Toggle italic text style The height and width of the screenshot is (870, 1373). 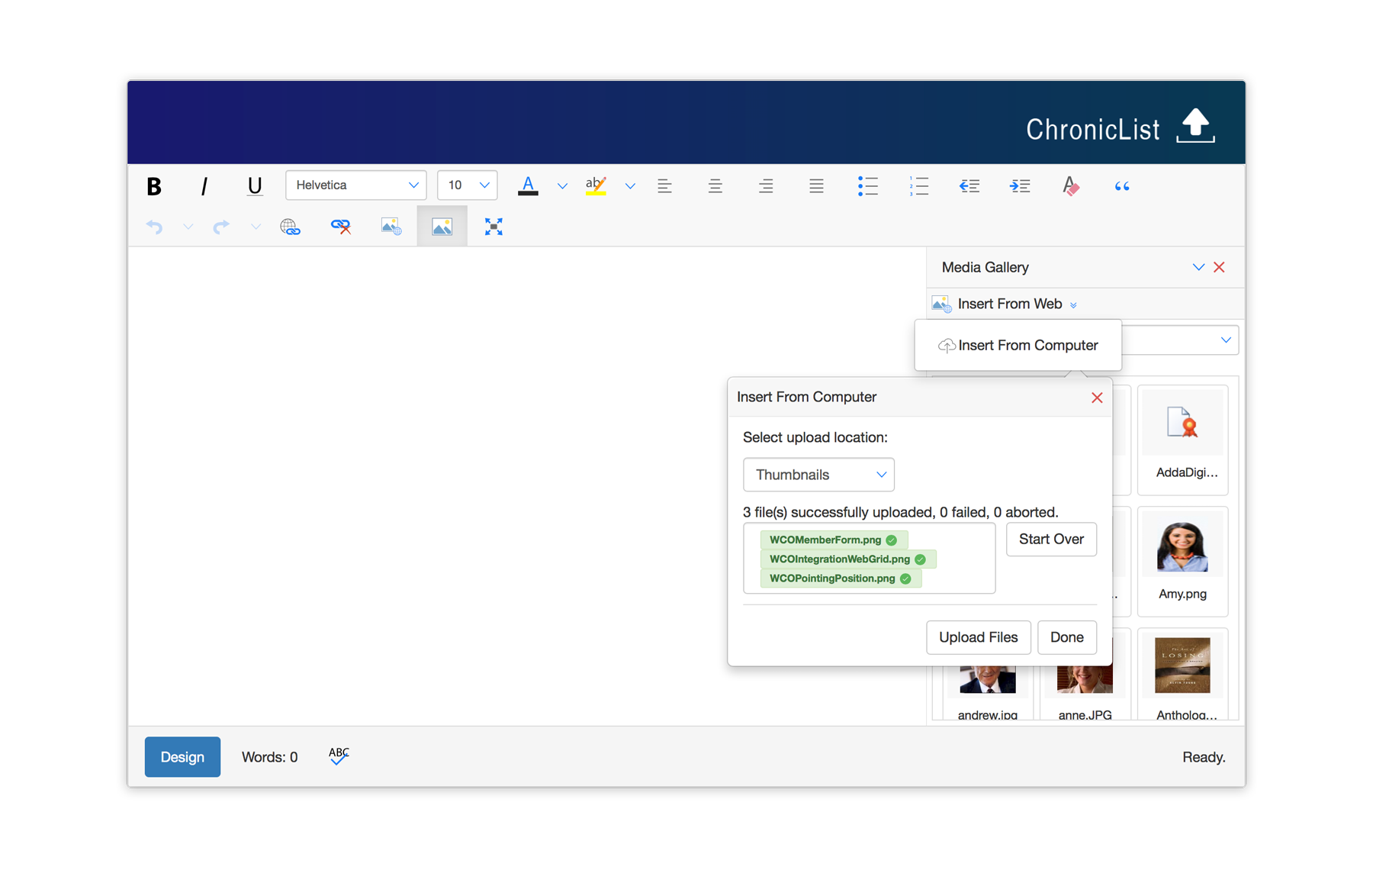(x=204, y=186)
